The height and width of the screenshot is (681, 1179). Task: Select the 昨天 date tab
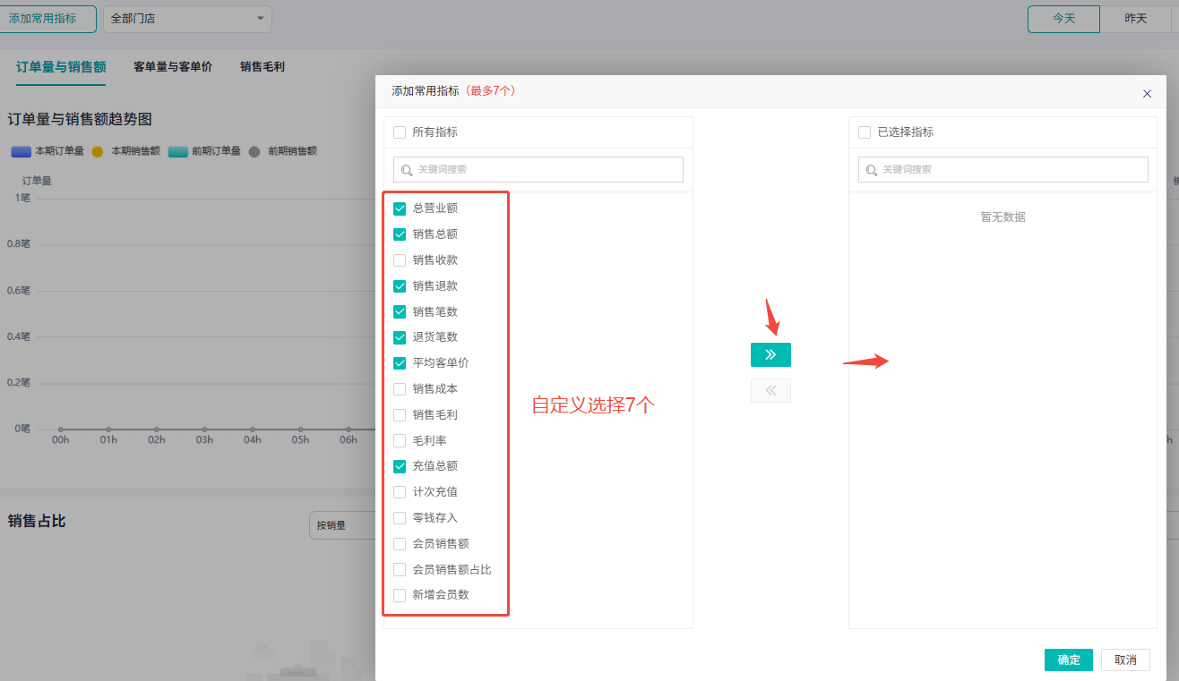[1135, 19]
